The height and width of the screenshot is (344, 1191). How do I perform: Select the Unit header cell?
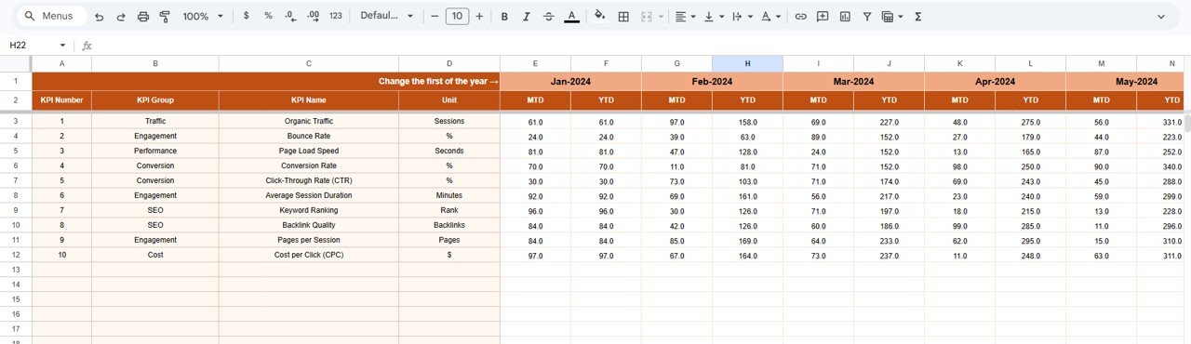pyautogui.click(x=449, y=99)
